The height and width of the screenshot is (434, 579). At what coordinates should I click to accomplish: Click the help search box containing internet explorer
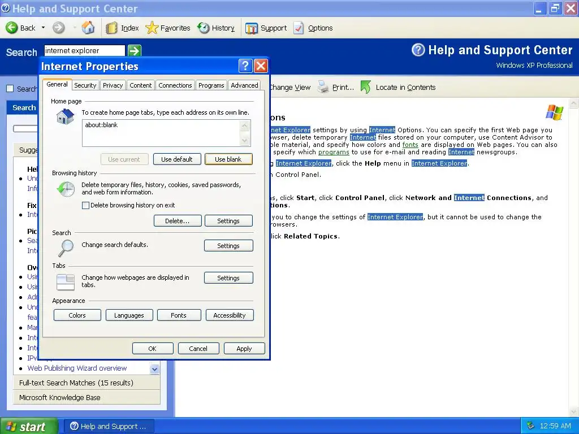point(85,50)
